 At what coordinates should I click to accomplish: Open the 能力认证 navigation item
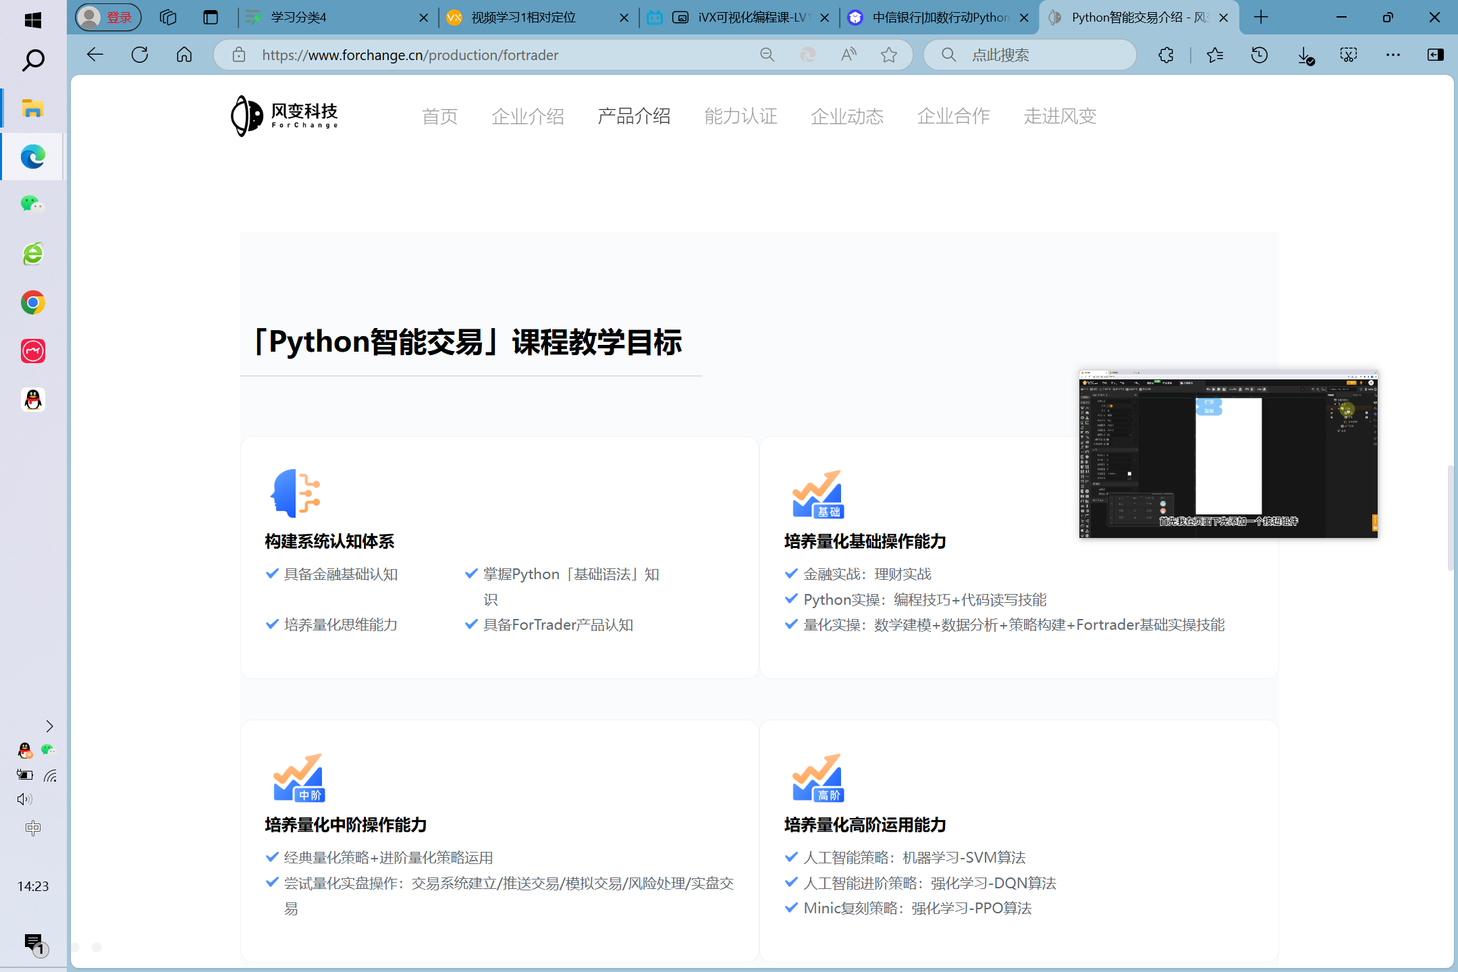[740, 116]
